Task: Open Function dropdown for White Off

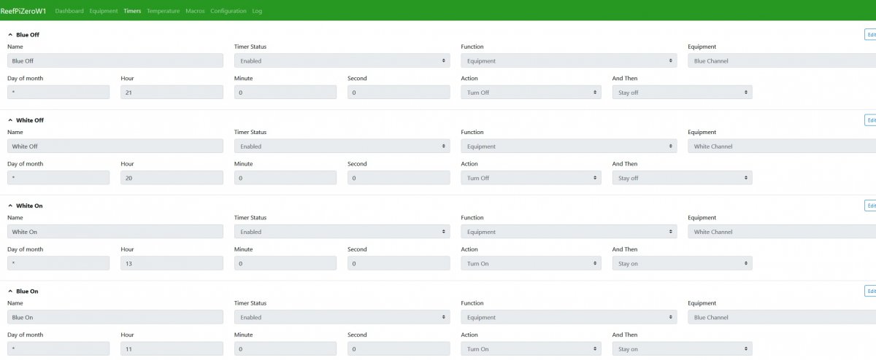Action: [x=569, y=146]
